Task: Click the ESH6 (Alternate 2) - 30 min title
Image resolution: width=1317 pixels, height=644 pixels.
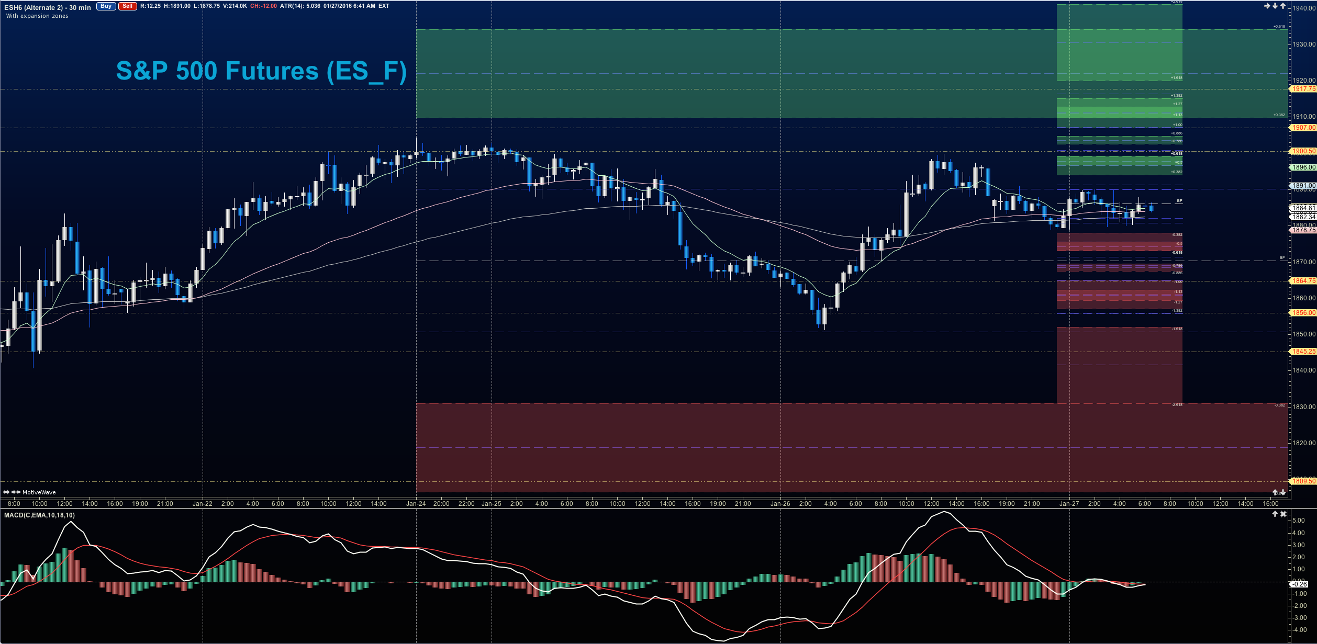Action: (x=48, y=7)
